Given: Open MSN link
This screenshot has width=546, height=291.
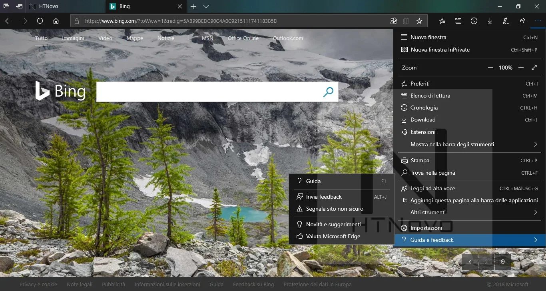Looking at the screenshot, I should click(207, 38).
